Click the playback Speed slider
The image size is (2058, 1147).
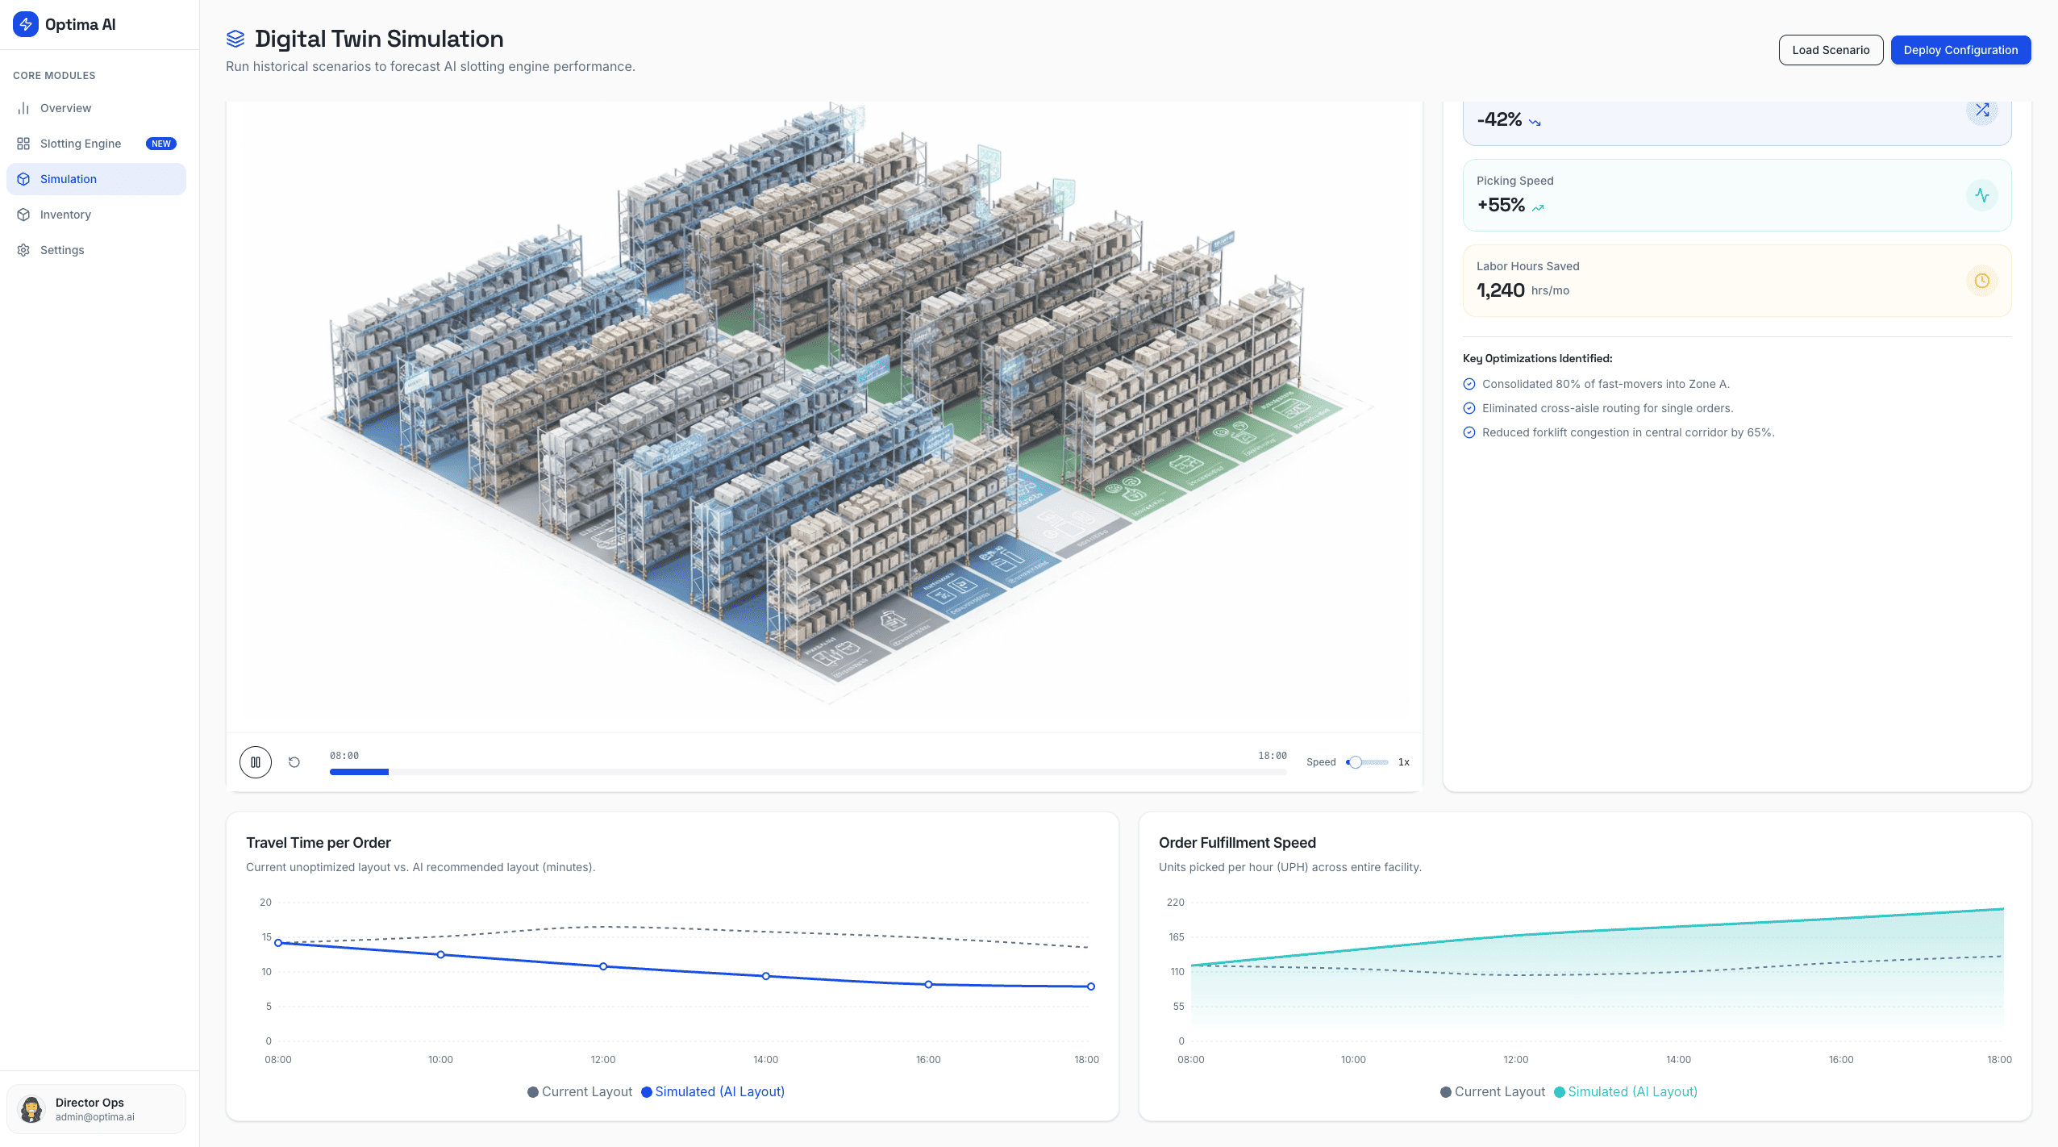tap(1368, 762)
